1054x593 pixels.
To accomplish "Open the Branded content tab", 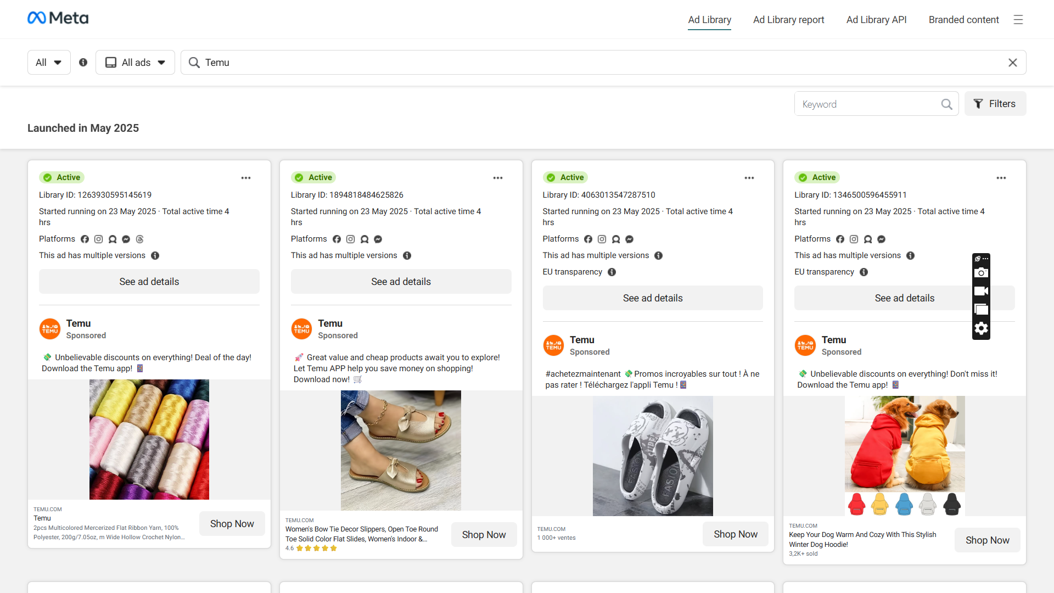I will point(963,20).
